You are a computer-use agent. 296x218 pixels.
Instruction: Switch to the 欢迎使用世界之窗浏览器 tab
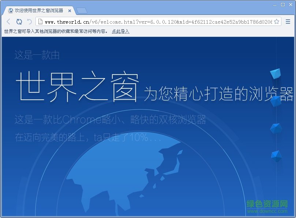pos(40,11)
